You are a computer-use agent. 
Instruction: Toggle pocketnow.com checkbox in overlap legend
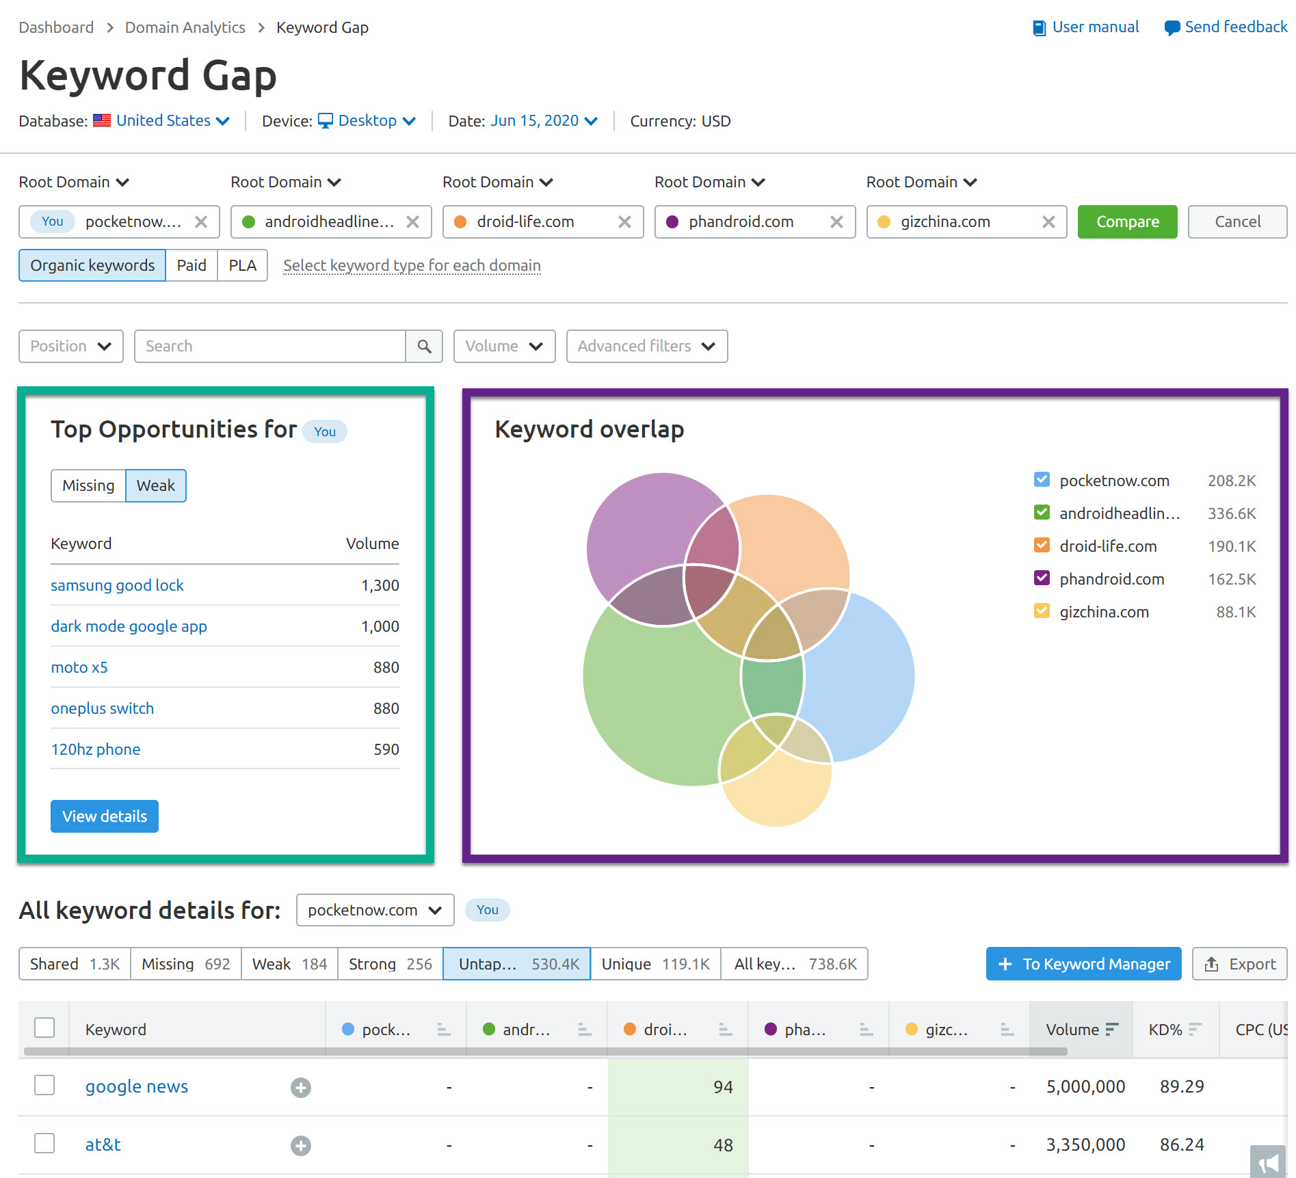1042,480
